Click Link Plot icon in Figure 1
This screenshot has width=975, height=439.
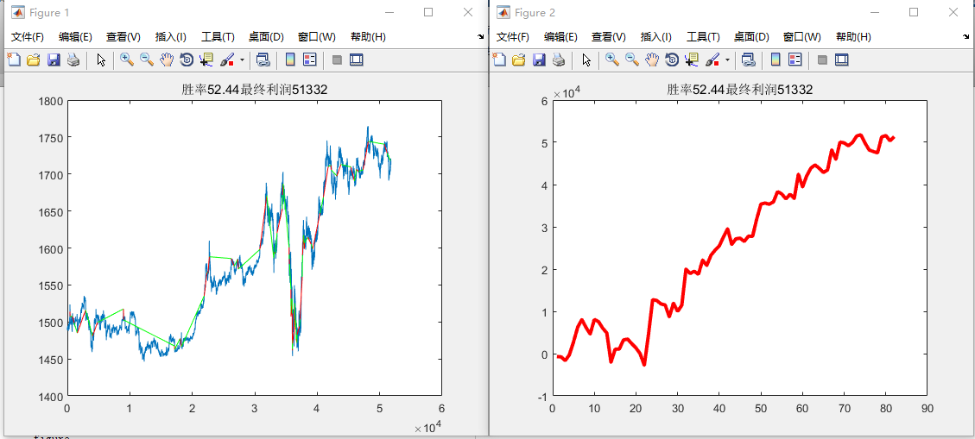coord(263,60)
